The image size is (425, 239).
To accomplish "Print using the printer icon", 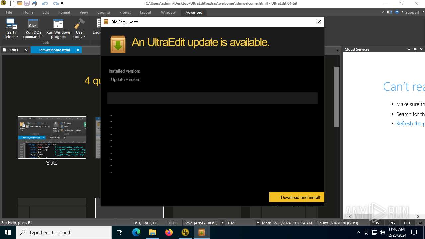I will pos(34,4).
